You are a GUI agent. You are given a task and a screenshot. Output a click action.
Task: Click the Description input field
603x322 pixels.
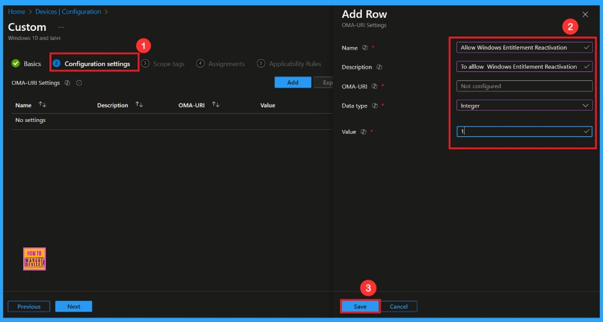[x=524, y=67]
